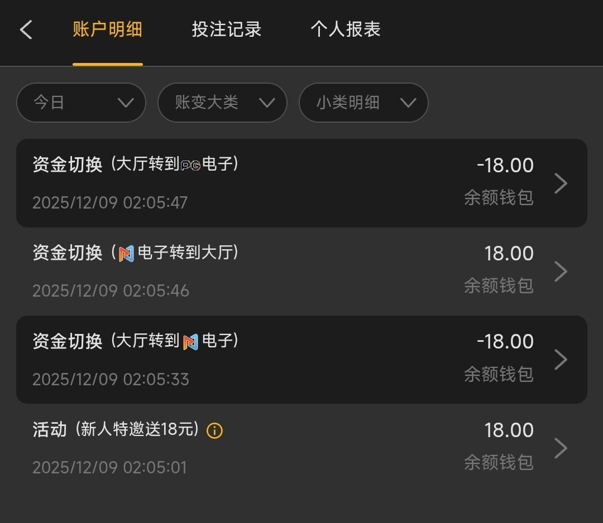This screenshot has height=523, width=603.
Task: Tap the back arrow icon
Action: pos(26,30)
